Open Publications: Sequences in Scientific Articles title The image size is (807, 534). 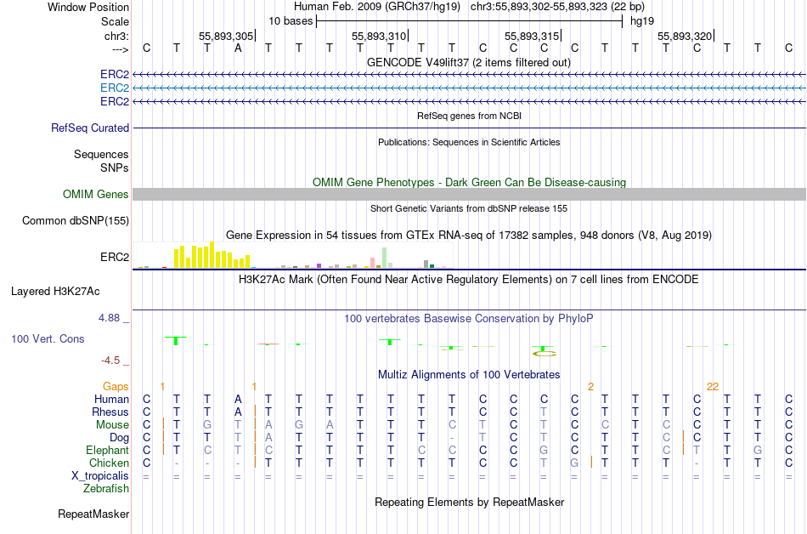pos(469,142)
